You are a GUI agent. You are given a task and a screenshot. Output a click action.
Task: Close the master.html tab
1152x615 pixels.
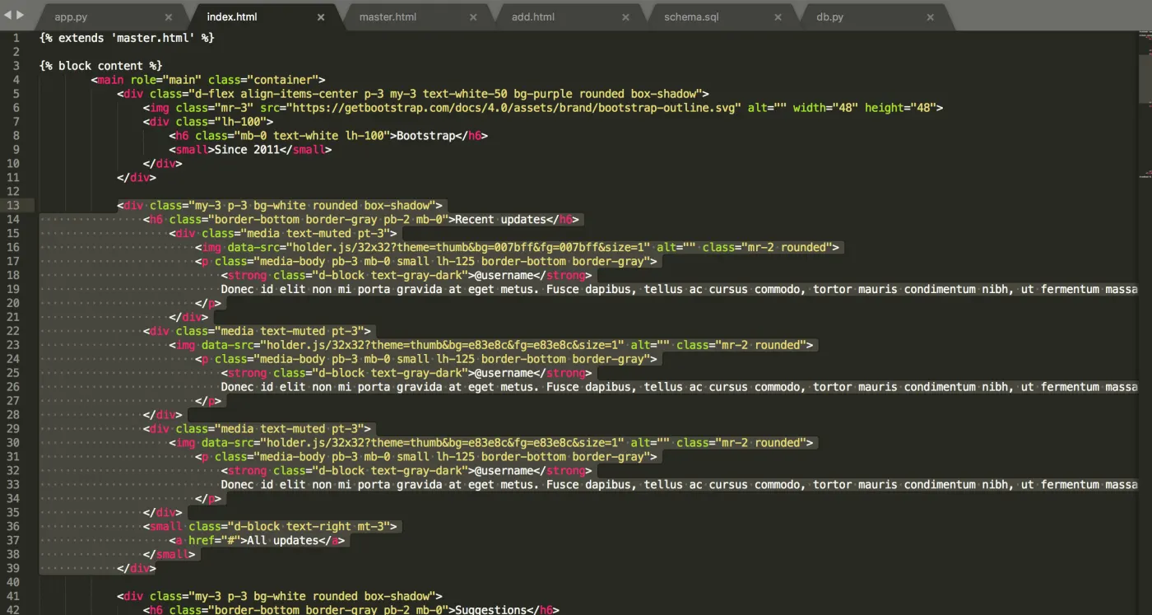click(473, 16)
